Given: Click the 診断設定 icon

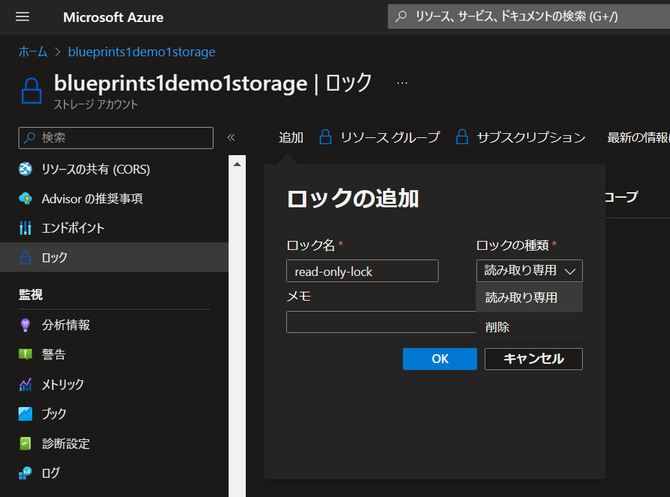Looking at the screenshot, I should point(25,443).
